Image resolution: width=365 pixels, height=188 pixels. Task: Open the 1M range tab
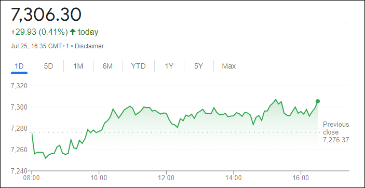(78, 66)
